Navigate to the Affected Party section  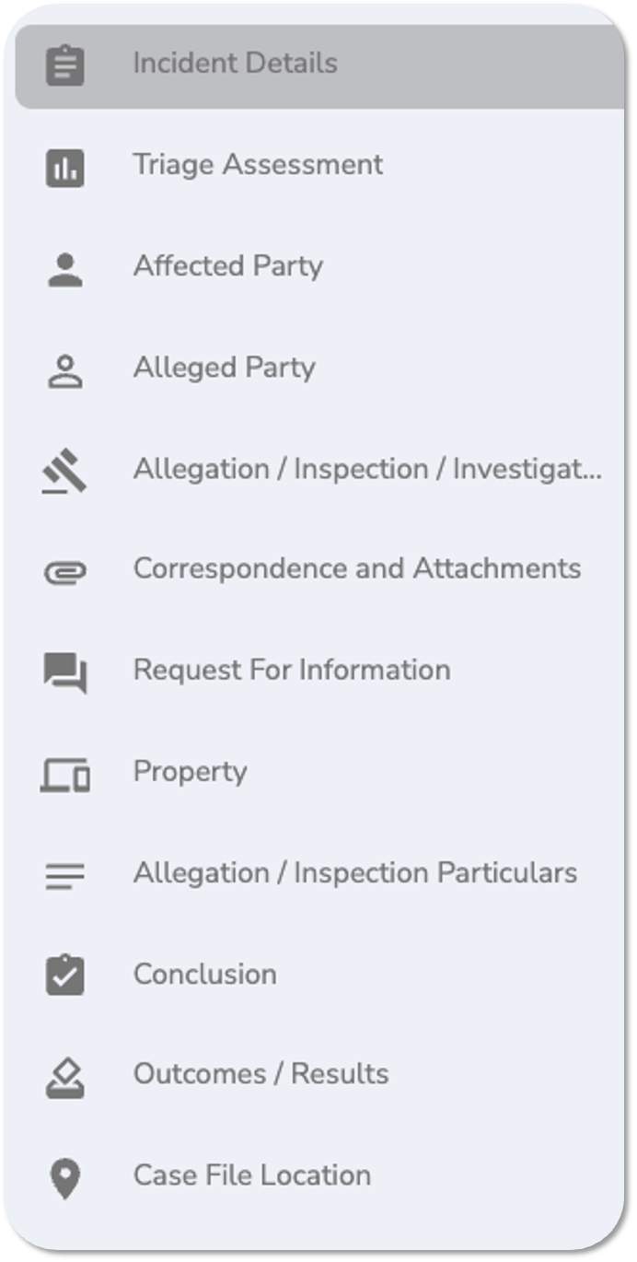[x=229, y=267]
